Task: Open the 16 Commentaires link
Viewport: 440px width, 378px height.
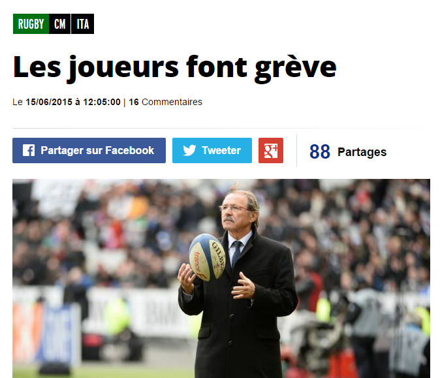Action: point(165,102)
